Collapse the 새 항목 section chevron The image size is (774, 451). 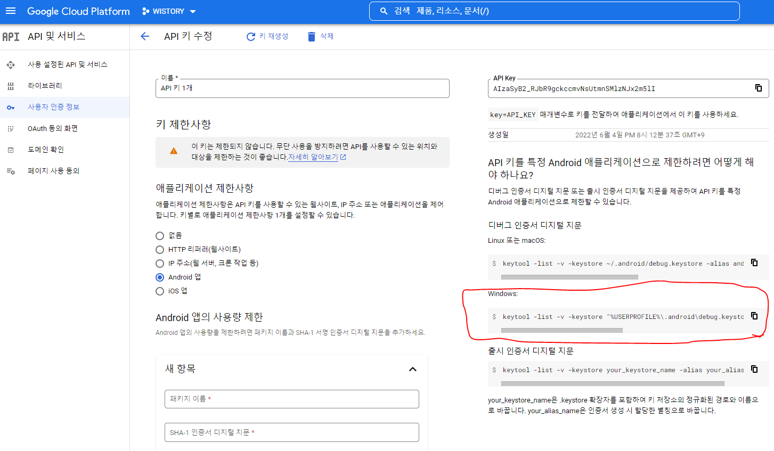click(x=412, y=369)
